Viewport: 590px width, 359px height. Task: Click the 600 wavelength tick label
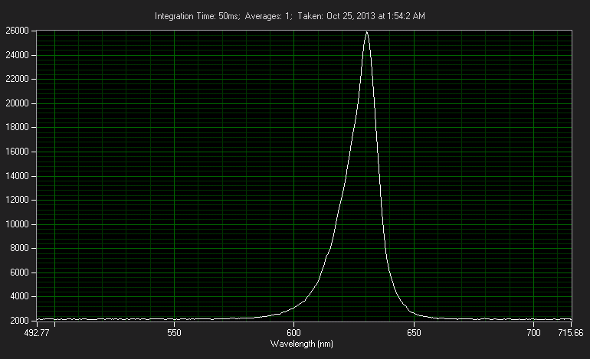click(x=294, y=335)
